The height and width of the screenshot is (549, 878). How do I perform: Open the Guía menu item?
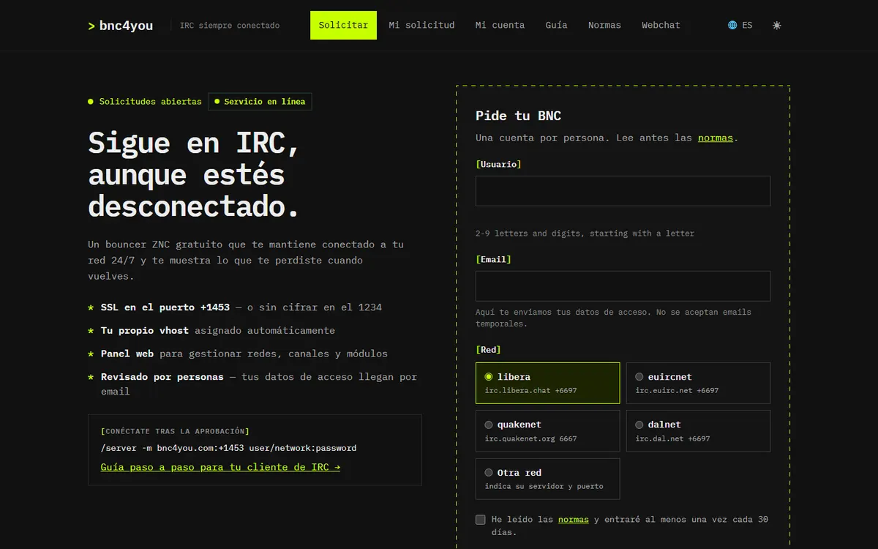556,25
